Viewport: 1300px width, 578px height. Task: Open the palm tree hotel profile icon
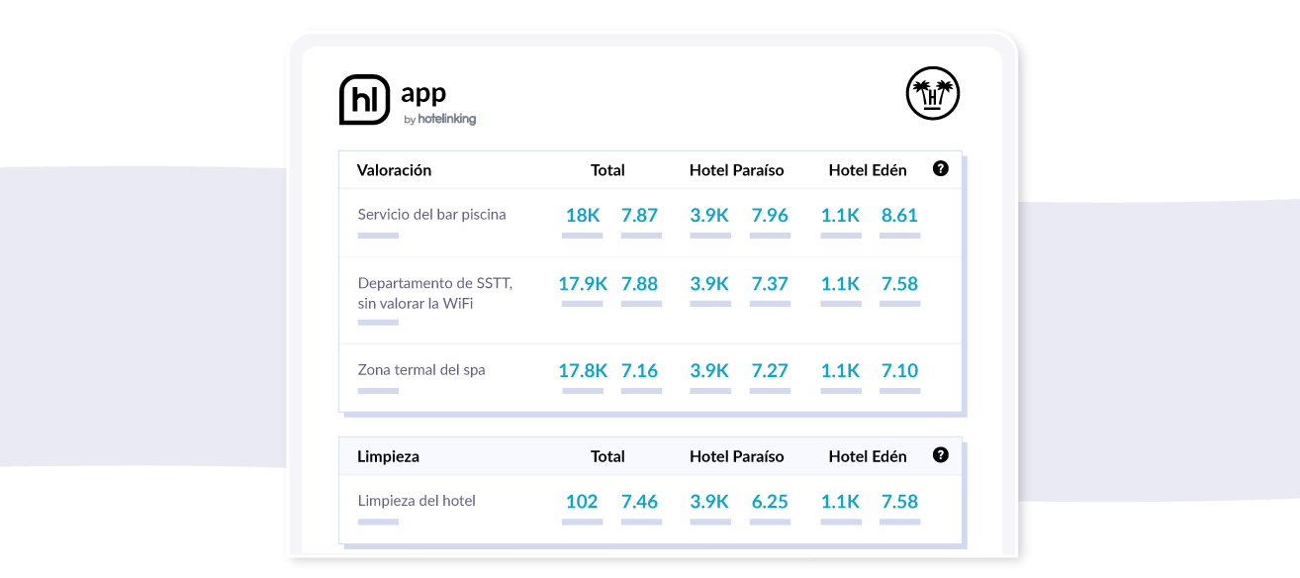pyautogui.click(x=933, y=93)
